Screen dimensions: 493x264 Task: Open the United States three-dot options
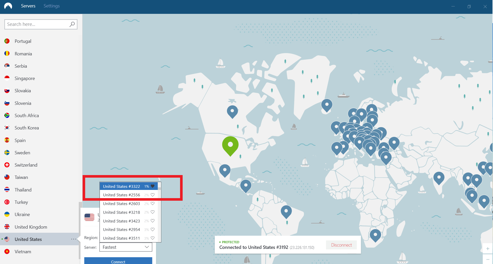click(74, 239)
